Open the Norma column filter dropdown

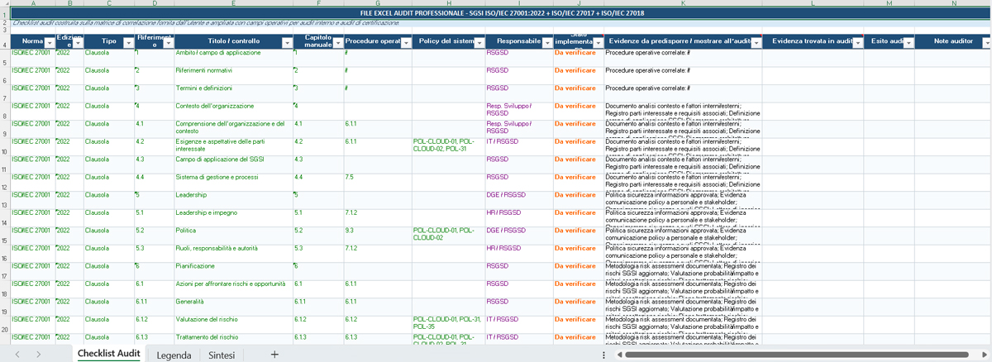tap(50, 42)
